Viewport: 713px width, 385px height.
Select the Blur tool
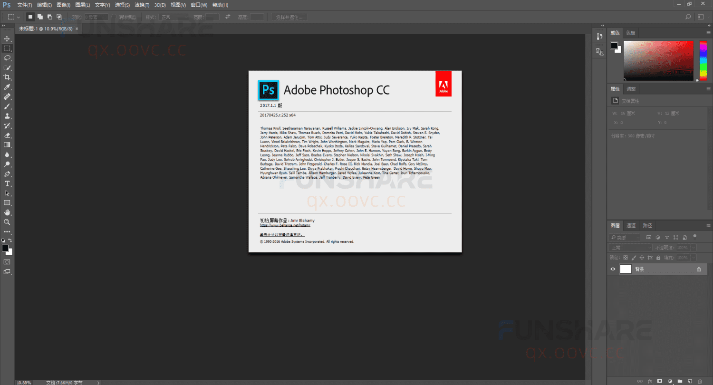7,154
